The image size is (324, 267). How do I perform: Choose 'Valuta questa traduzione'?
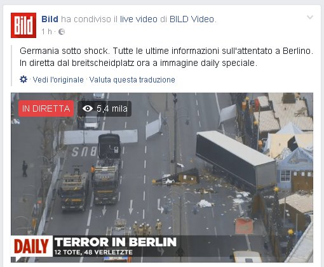coord(132,80)
